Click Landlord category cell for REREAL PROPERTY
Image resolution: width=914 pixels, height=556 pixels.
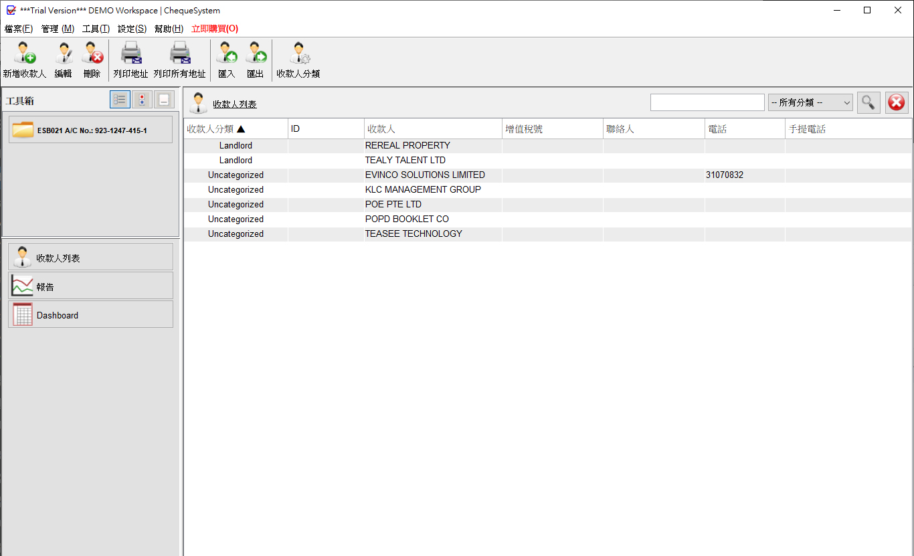click(x=236, y=146)
